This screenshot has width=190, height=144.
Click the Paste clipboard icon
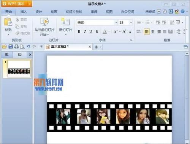[8, 22]
